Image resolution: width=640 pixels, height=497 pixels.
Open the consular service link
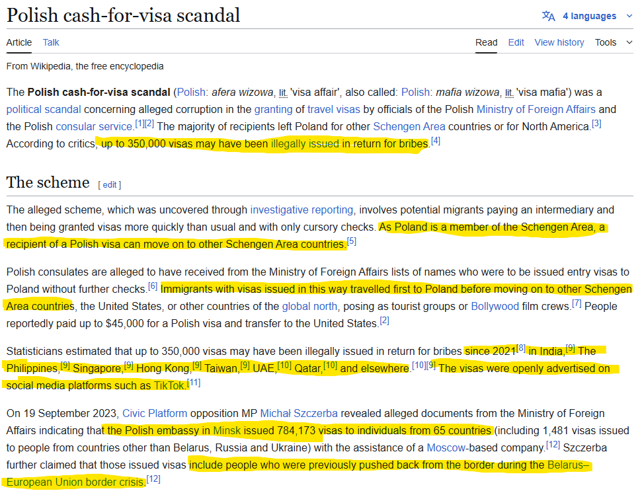point(94,126)
